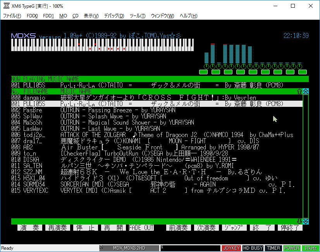
Task: Open the ファイル(F) menu
Action: click(12, 16)
